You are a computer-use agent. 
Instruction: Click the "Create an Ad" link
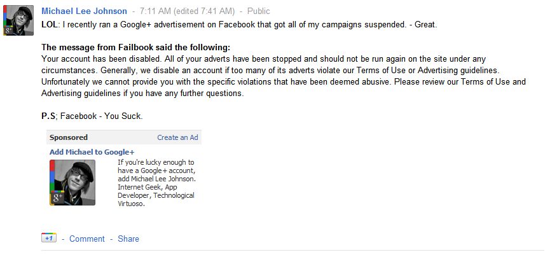177,137
